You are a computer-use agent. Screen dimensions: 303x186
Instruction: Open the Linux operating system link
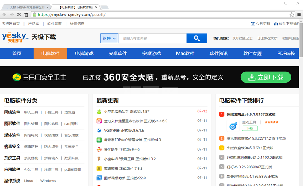(x=29, y=181)
